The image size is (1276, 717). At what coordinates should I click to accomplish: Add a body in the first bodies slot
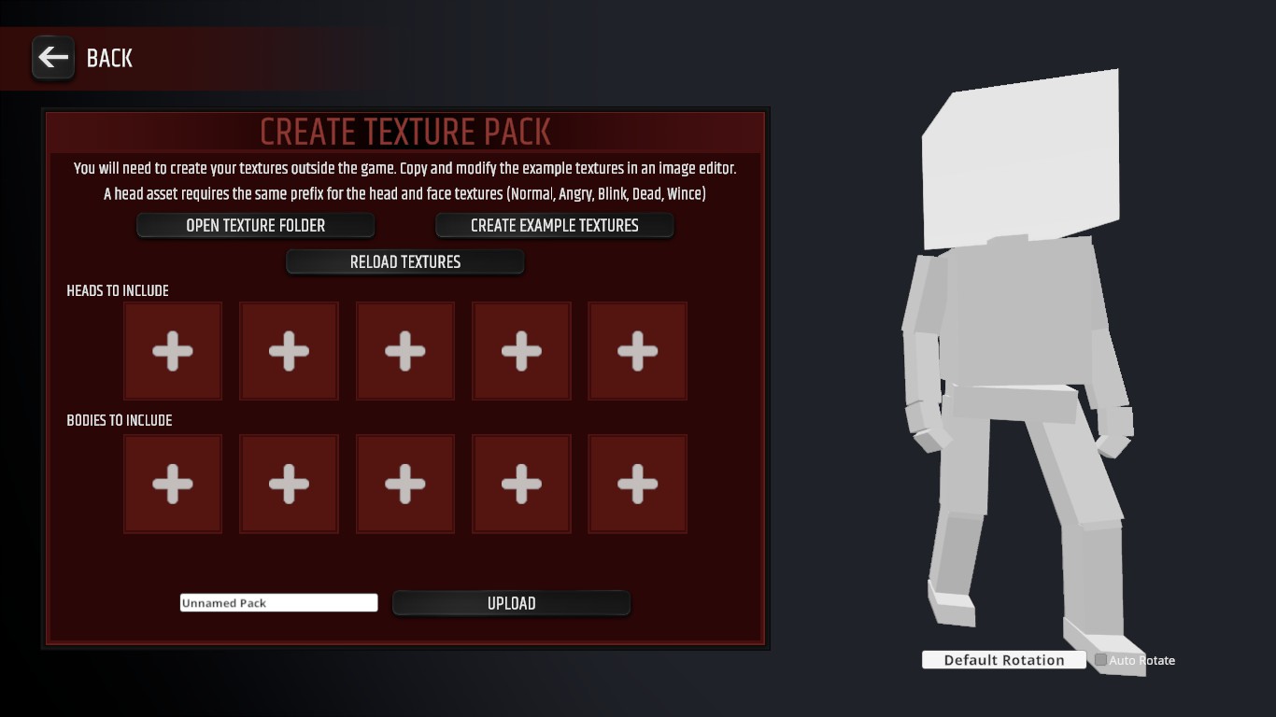tap(173, 484)
